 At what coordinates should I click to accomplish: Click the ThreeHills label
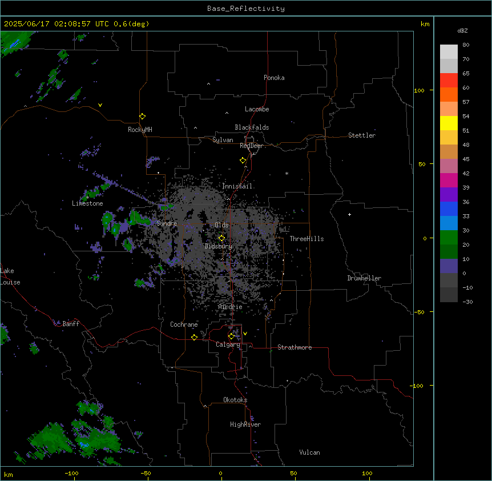(x=307, y=239)
